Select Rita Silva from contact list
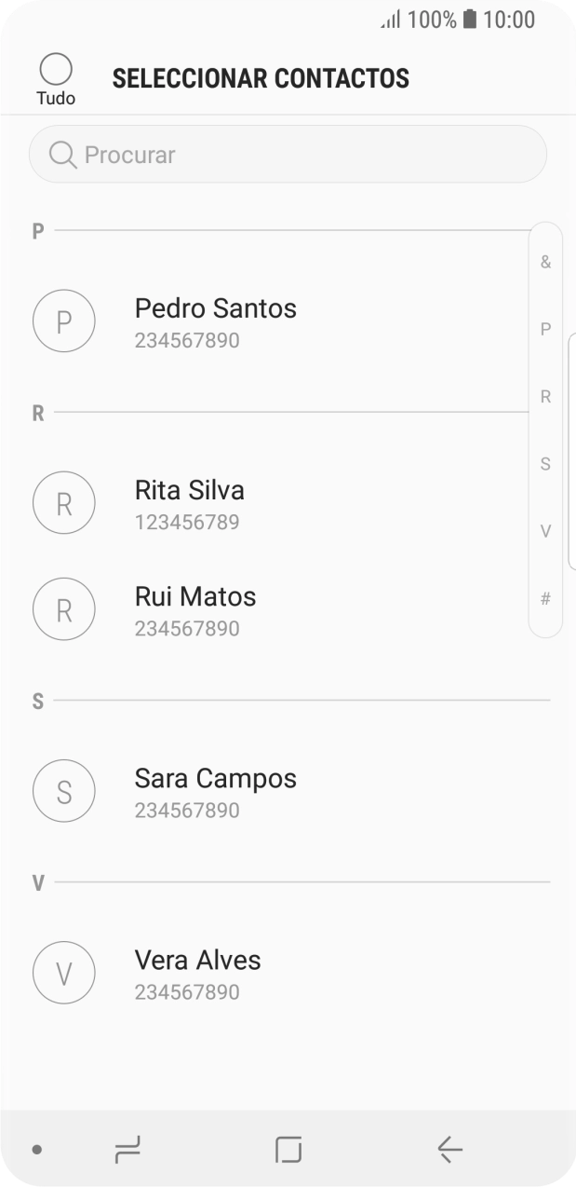 point(190,502)
